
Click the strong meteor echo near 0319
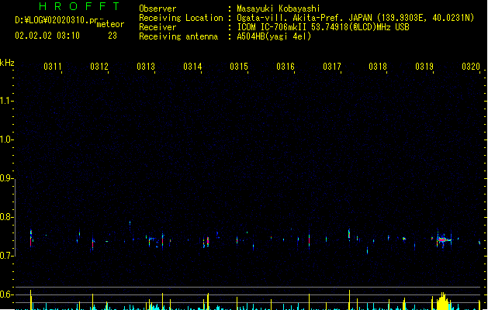click(x=444, y=239)
